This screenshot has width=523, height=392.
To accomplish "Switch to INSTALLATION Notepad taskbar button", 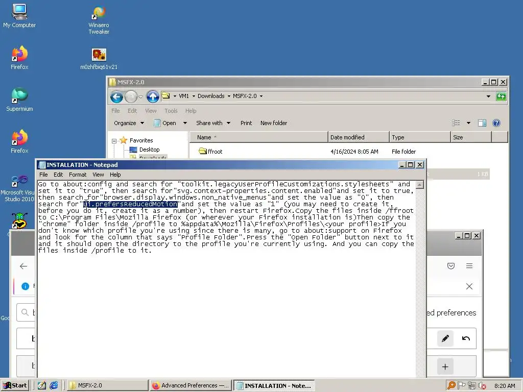I will tap(274, 385).
